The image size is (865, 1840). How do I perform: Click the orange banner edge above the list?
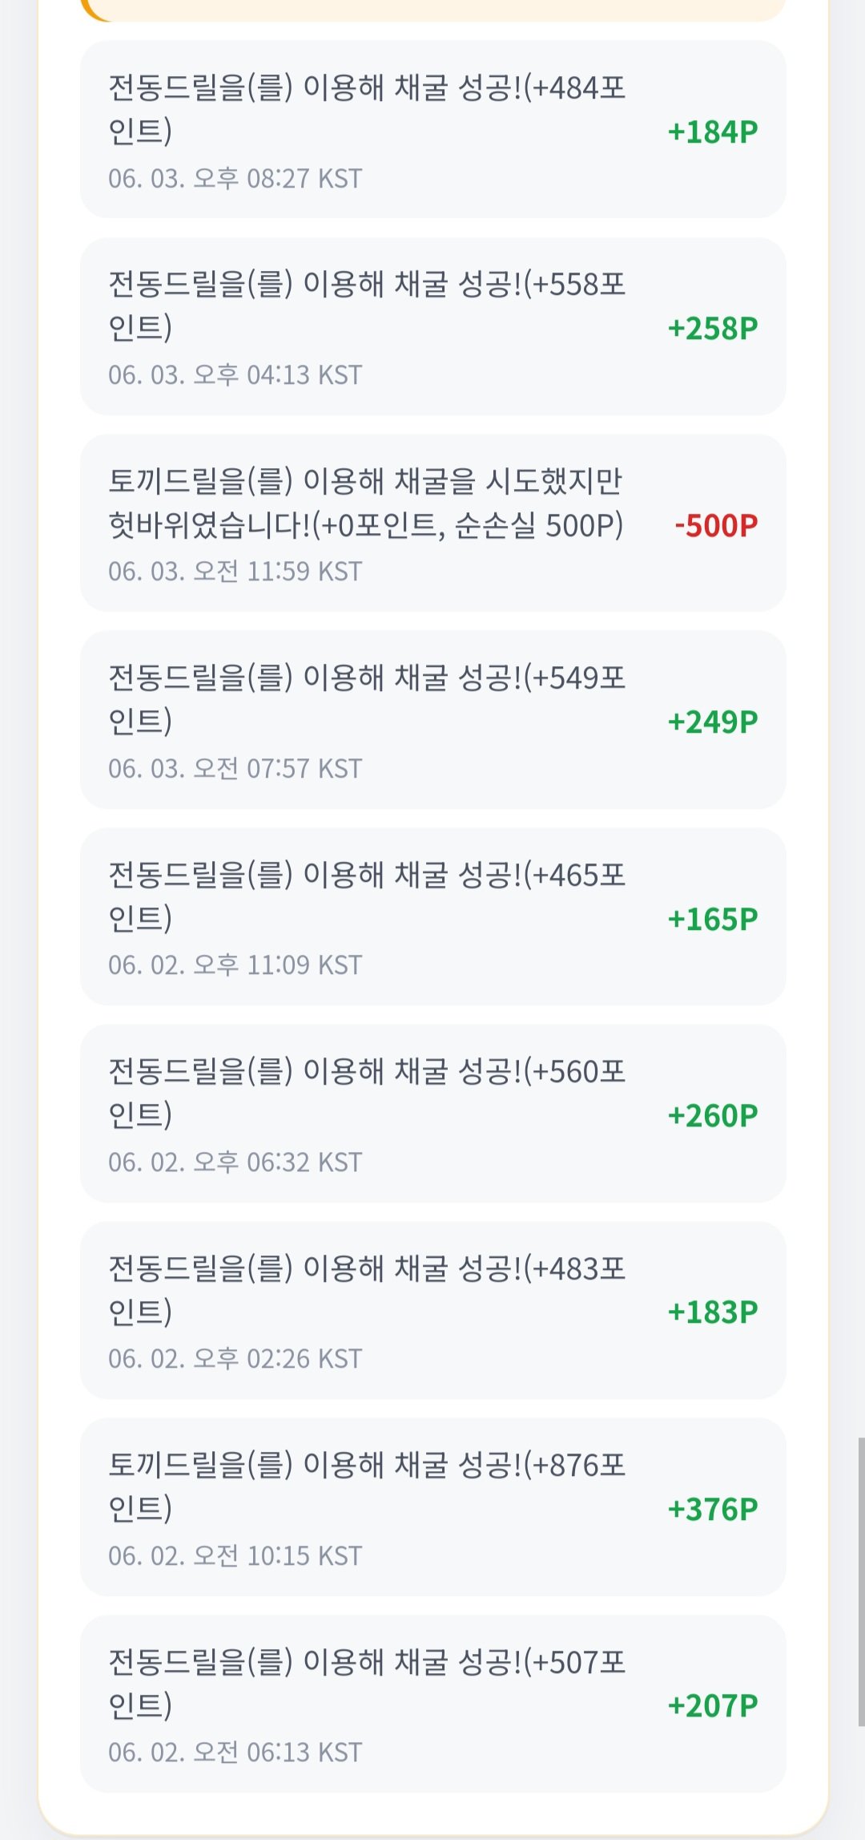[432, 10]
